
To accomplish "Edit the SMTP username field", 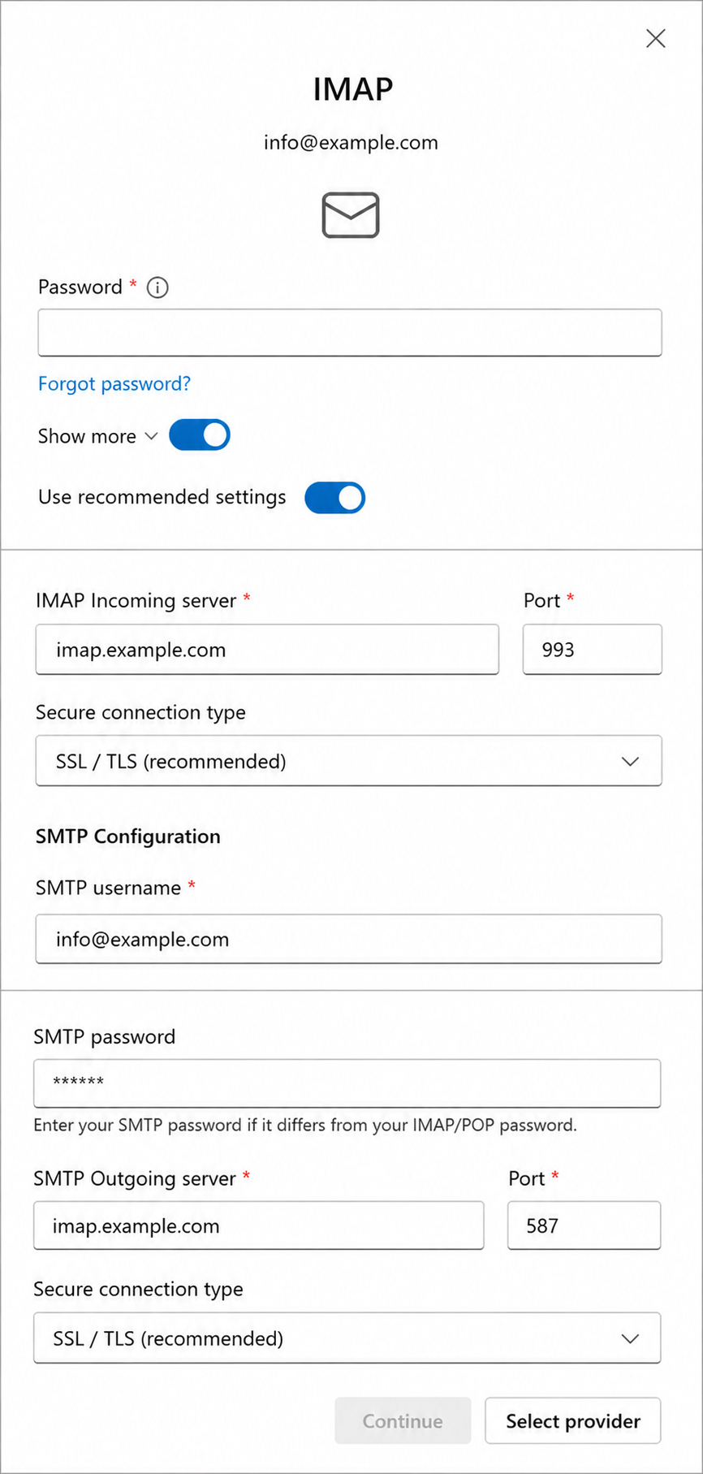I will tap(349, 940).
